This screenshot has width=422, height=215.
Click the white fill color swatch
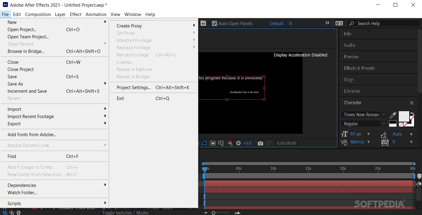point(404,116)
